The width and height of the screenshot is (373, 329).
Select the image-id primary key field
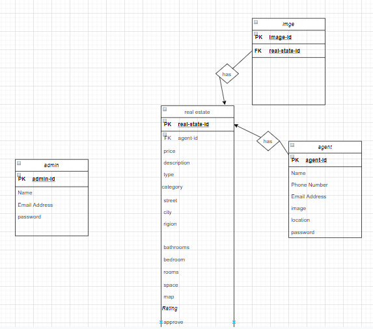click(280, 37)
